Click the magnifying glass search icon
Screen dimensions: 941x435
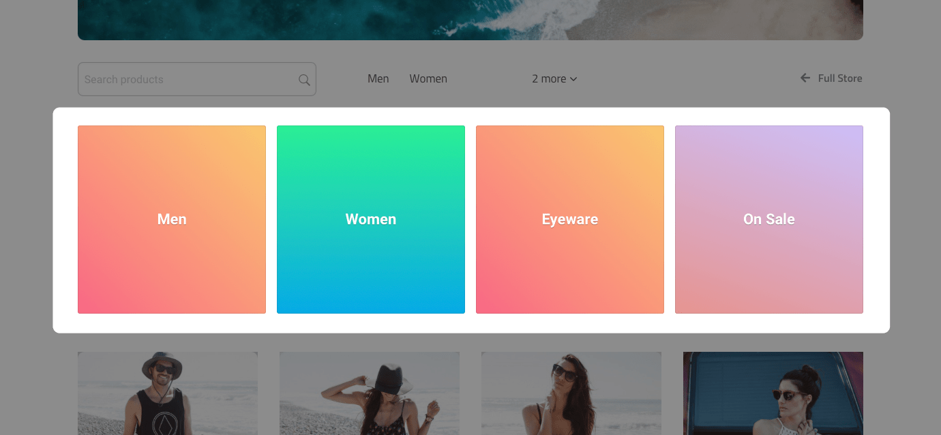304,80
